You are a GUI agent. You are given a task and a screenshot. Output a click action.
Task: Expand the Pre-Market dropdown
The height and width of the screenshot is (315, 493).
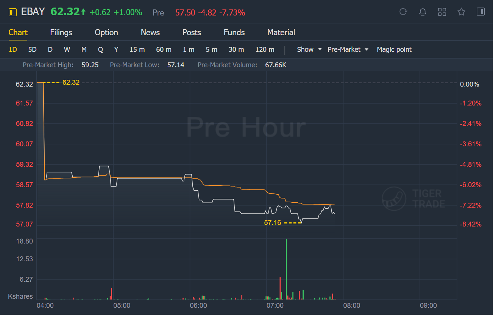coord(348,50)
